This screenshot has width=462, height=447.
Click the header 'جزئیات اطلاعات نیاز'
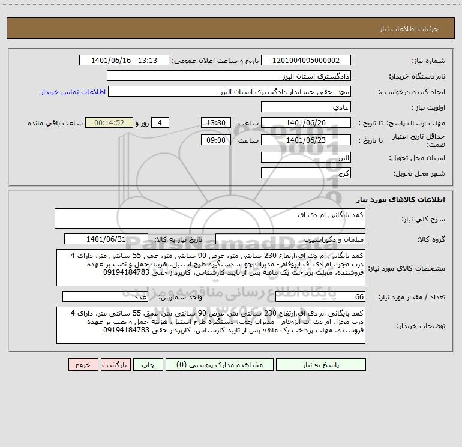tap(409, 29)
